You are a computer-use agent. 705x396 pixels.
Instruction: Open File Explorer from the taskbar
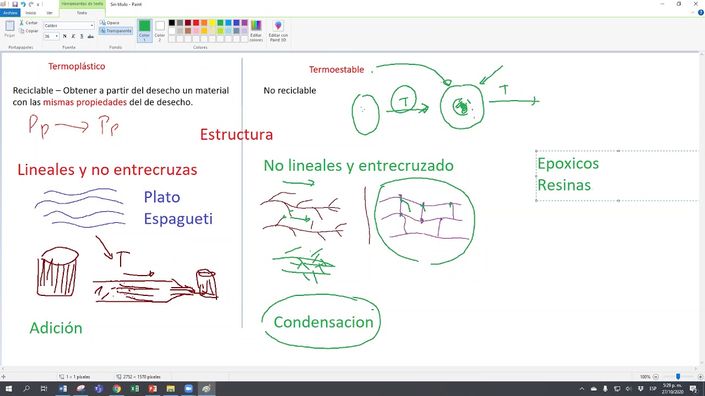171,389
